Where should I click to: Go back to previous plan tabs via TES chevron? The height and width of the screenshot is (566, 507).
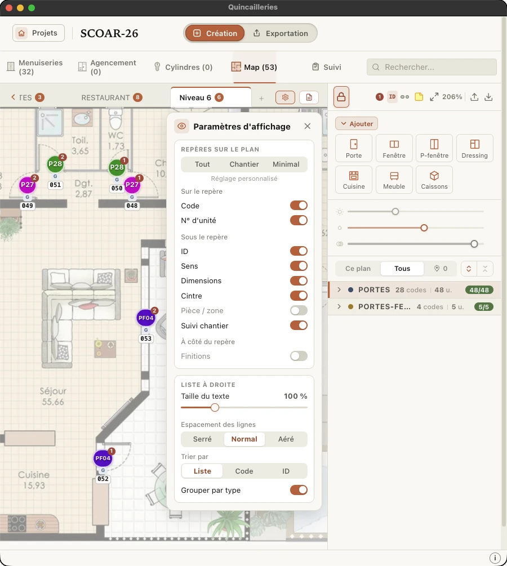(13, 97)
